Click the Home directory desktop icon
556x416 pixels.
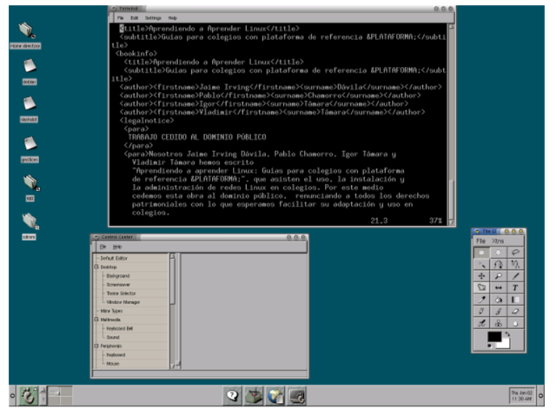(25, 35)
